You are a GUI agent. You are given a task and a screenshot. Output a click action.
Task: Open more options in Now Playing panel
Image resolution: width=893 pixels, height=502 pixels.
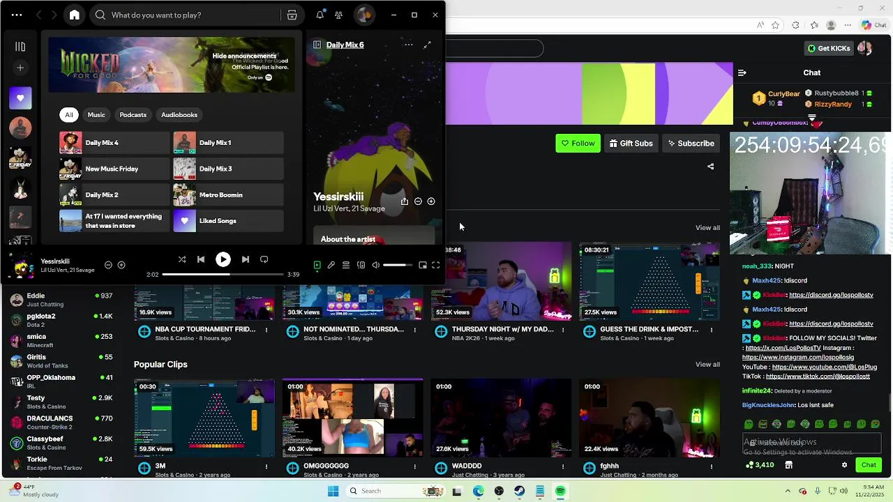tap(409, 45)
